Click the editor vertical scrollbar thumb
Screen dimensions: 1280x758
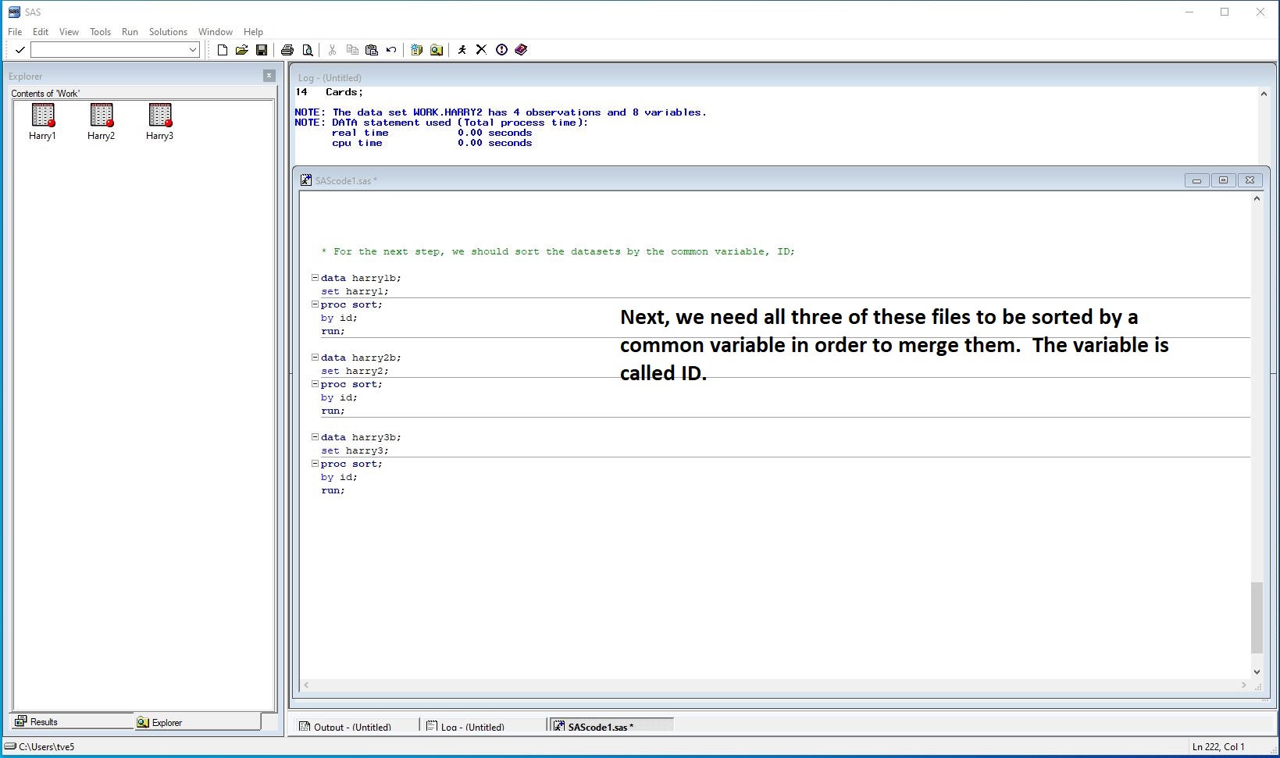tap(1257, 617)
